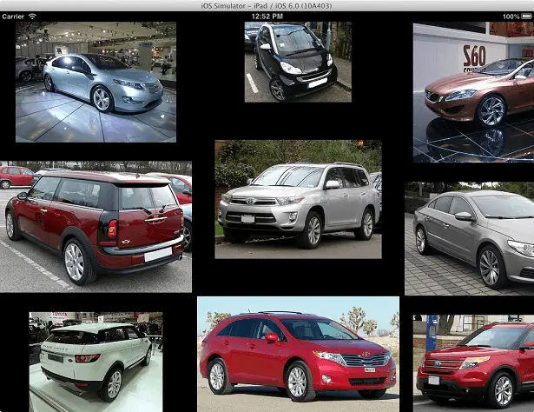
Task: Open the gray Volkswagen sedan photo
Action: 469,238
